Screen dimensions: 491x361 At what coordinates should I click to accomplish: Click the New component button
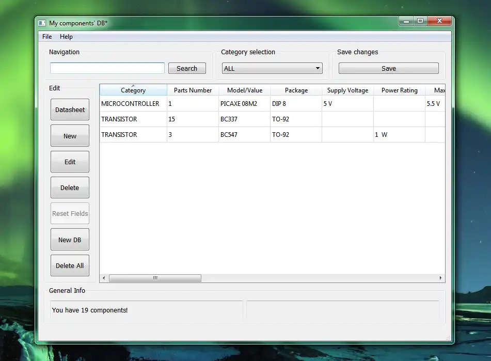70,136
